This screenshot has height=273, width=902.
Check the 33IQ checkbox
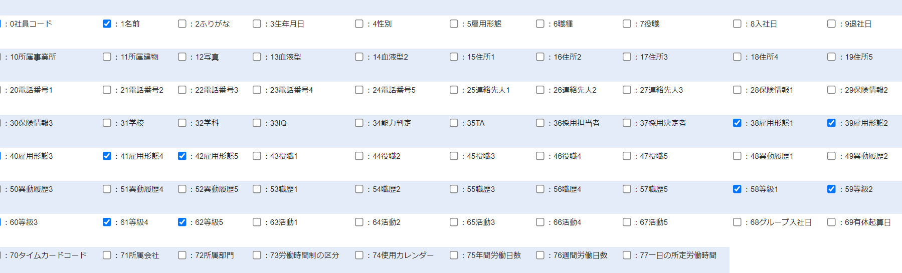[x=257, y=123]
